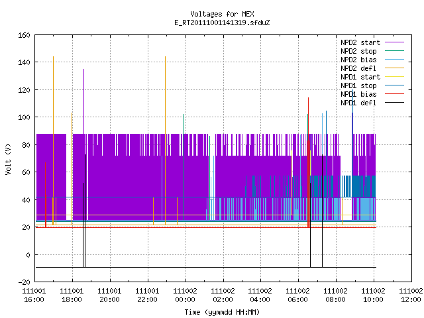Click the green NPD2 stop legend line

[394, 50]
